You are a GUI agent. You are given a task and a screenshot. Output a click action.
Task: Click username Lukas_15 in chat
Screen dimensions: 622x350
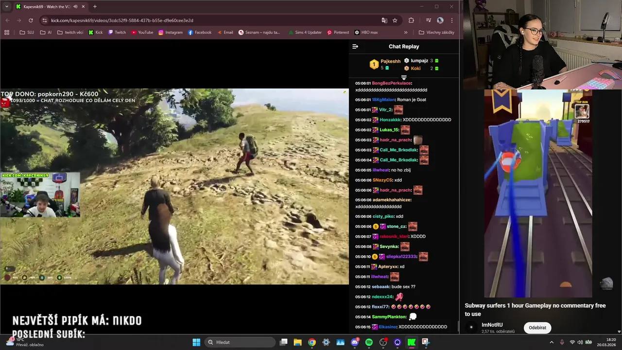pos(389,130)
